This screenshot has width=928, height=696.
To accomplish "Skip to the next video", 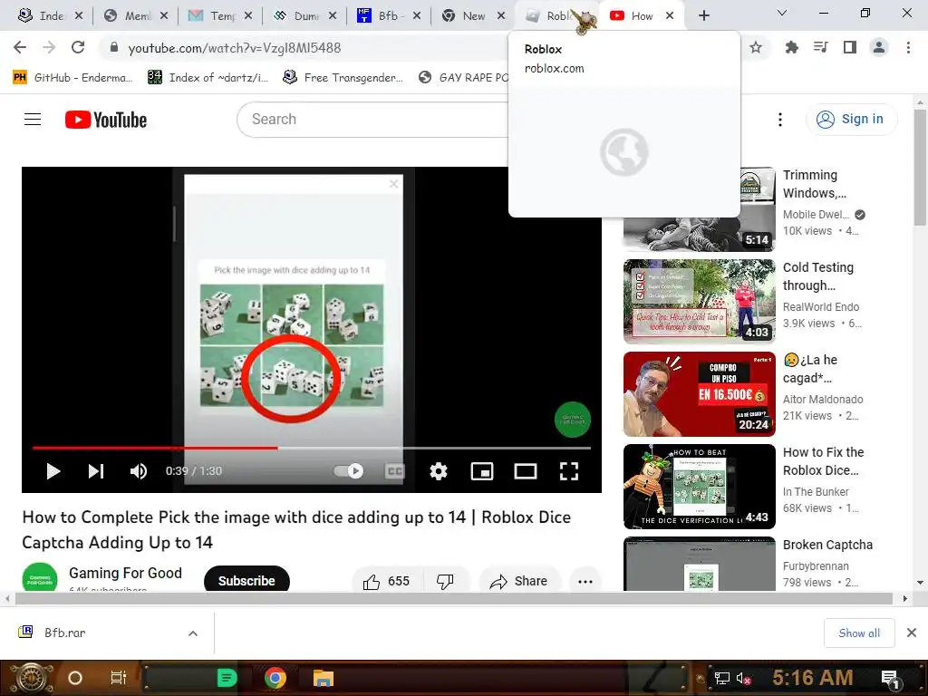I will coord(96,471).
